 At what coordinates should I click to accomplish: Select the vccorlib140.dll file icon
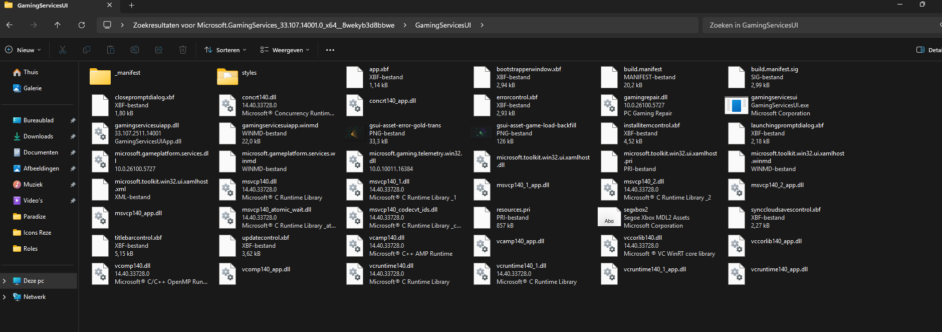coord(609,246)
